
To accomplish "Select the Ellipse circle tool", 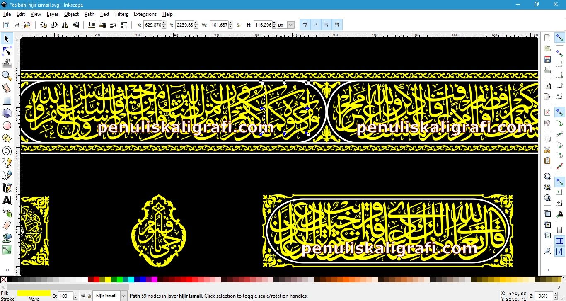I will pyautogui.click(x=7, y=126).
